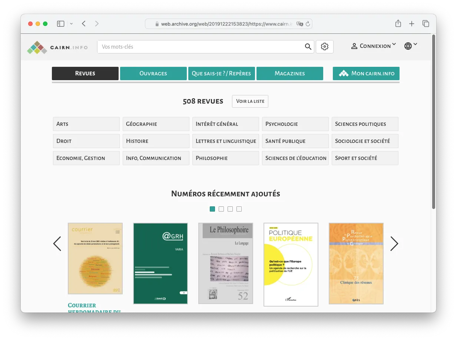Switch to the Magazines tab

point(289,73)
